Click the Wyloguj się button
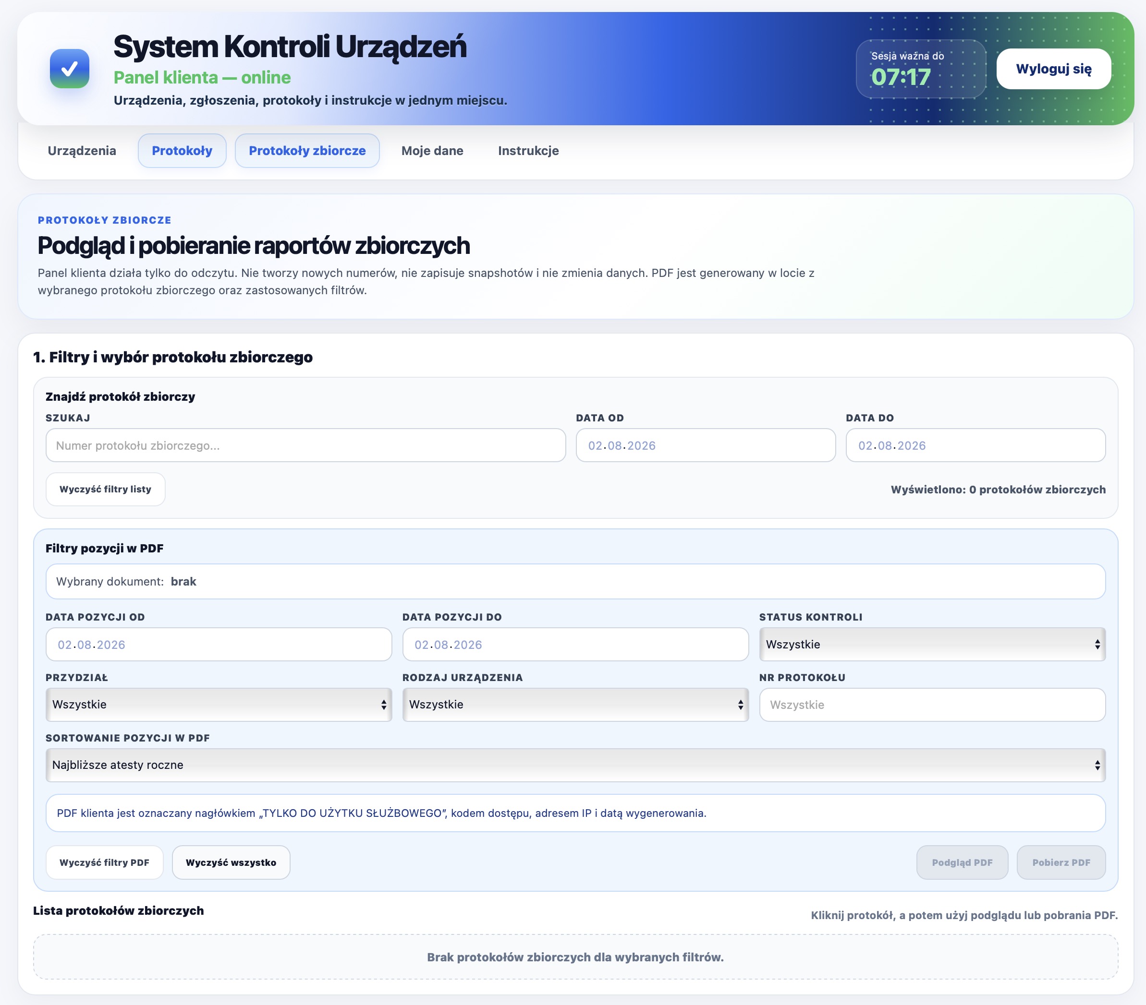The width and height of the screenshot is (1146, 1005). 1053,69
